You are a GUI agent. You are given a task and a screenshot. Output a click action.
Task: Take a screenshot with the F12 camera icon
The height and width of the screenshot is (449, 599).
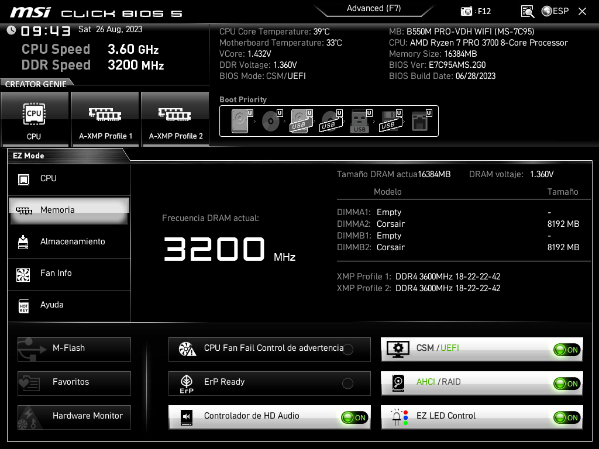pos(466,12)
